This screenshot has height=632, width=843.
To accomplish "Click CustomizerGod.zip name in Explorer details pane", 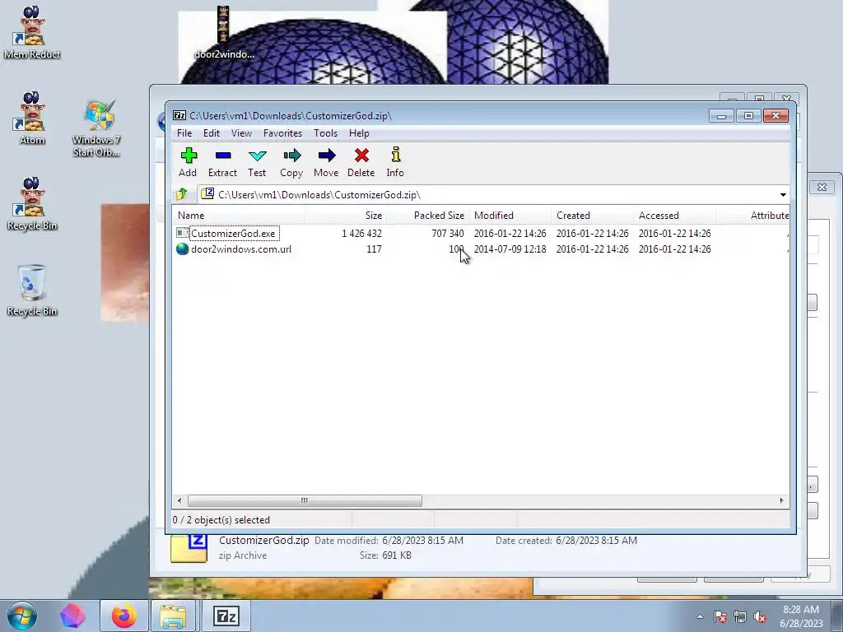I will (263, 540).
